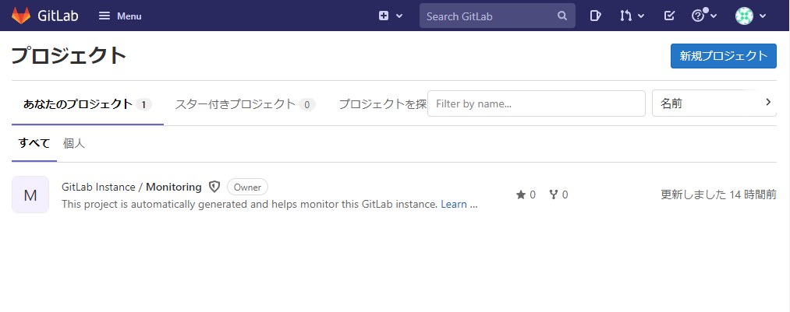Open the 名前 sort dropdown
The height and width of the screenshot is (312, 790).
tap(714, 103)
